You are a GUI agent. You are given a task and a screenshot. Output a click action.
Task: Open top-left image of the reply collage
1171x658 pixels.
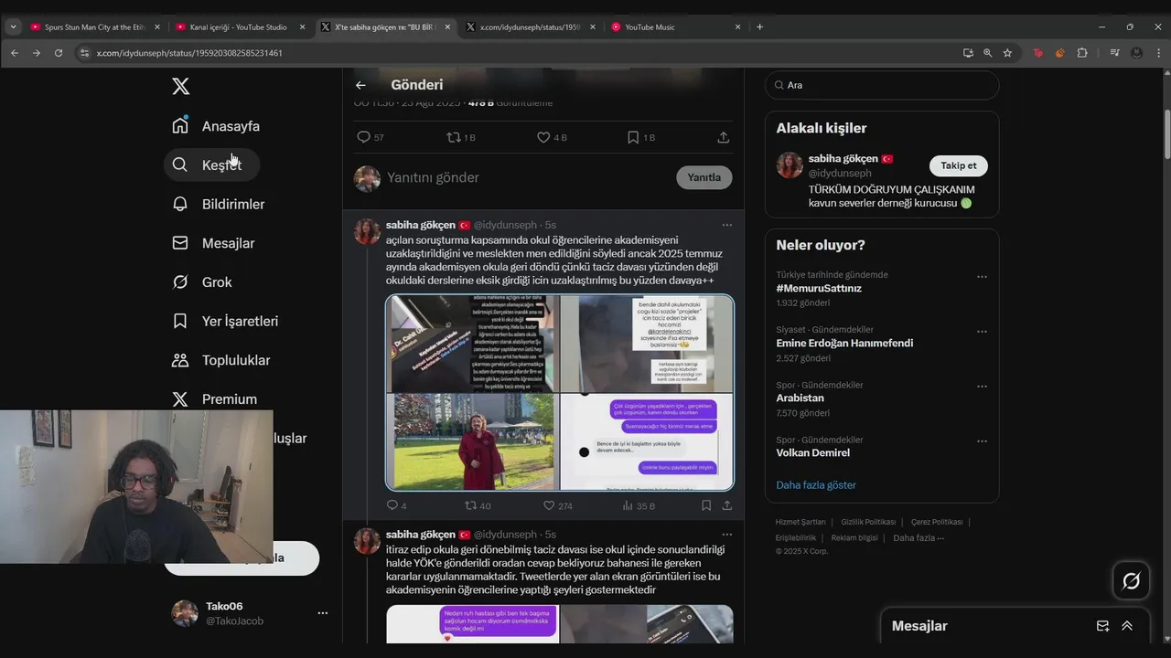(x=472, y=344)
